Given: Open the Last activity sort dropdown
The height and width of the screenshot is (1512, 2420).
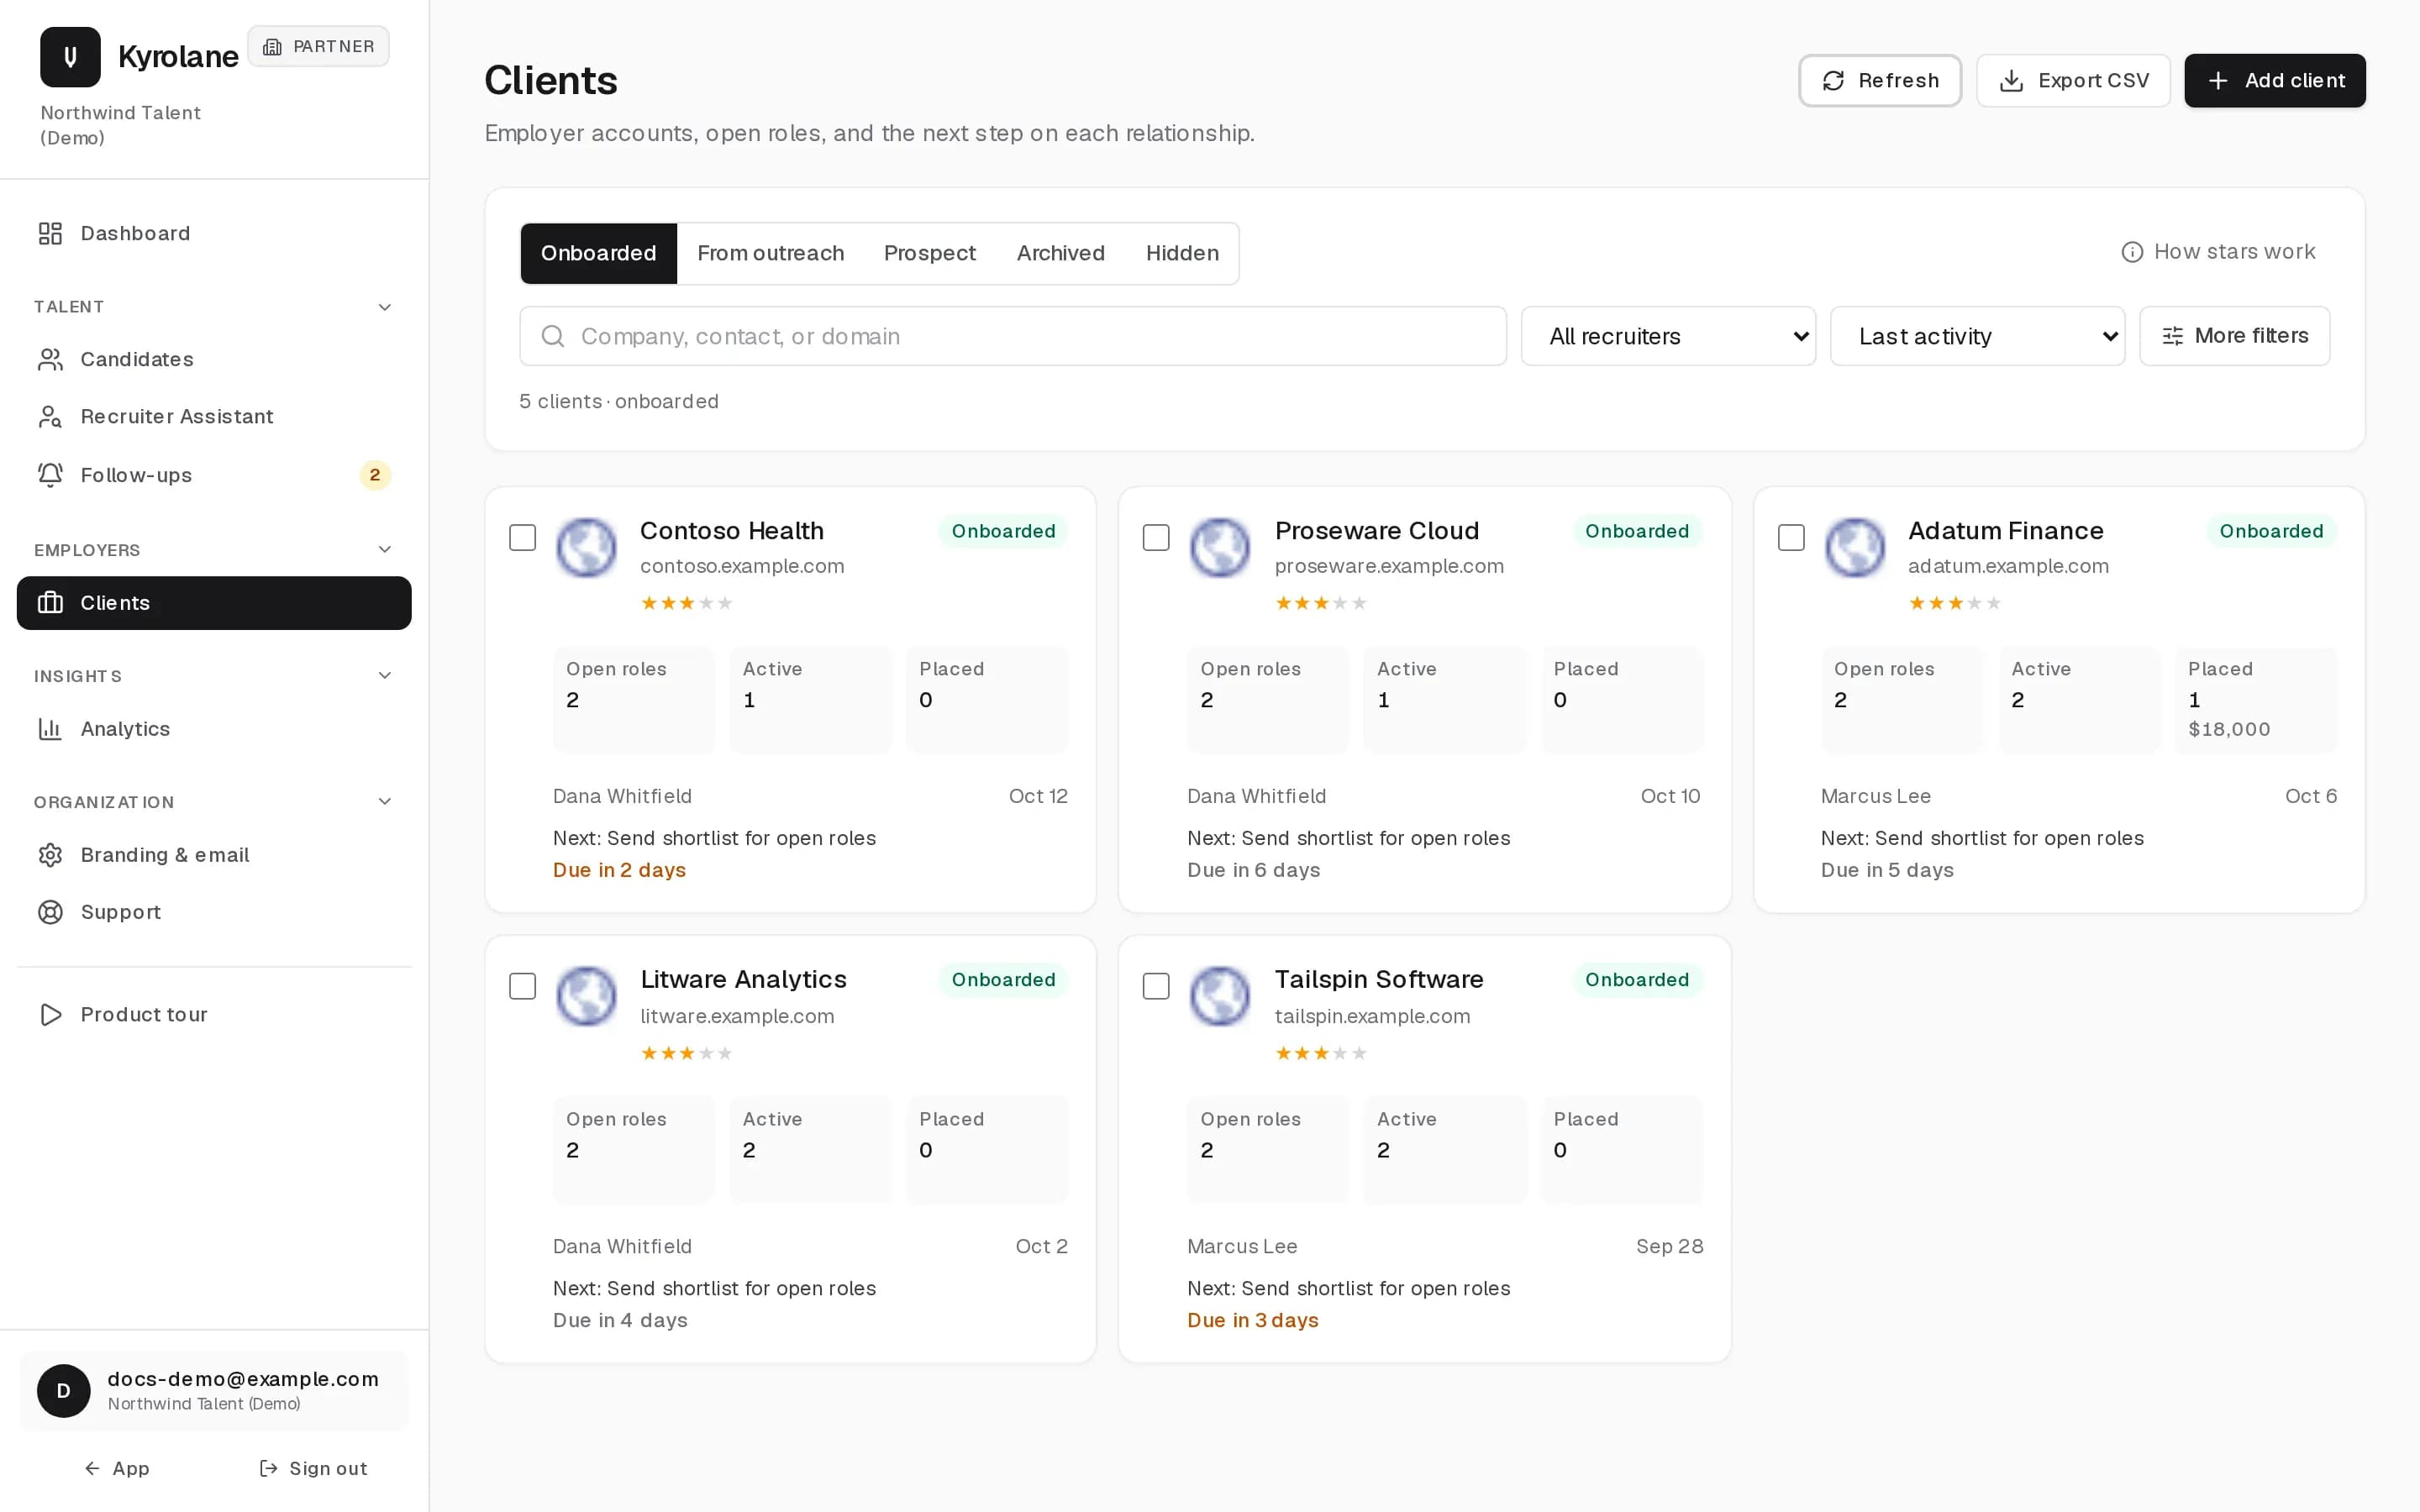Looking at the screenshot, I should tap(1977, 336).
